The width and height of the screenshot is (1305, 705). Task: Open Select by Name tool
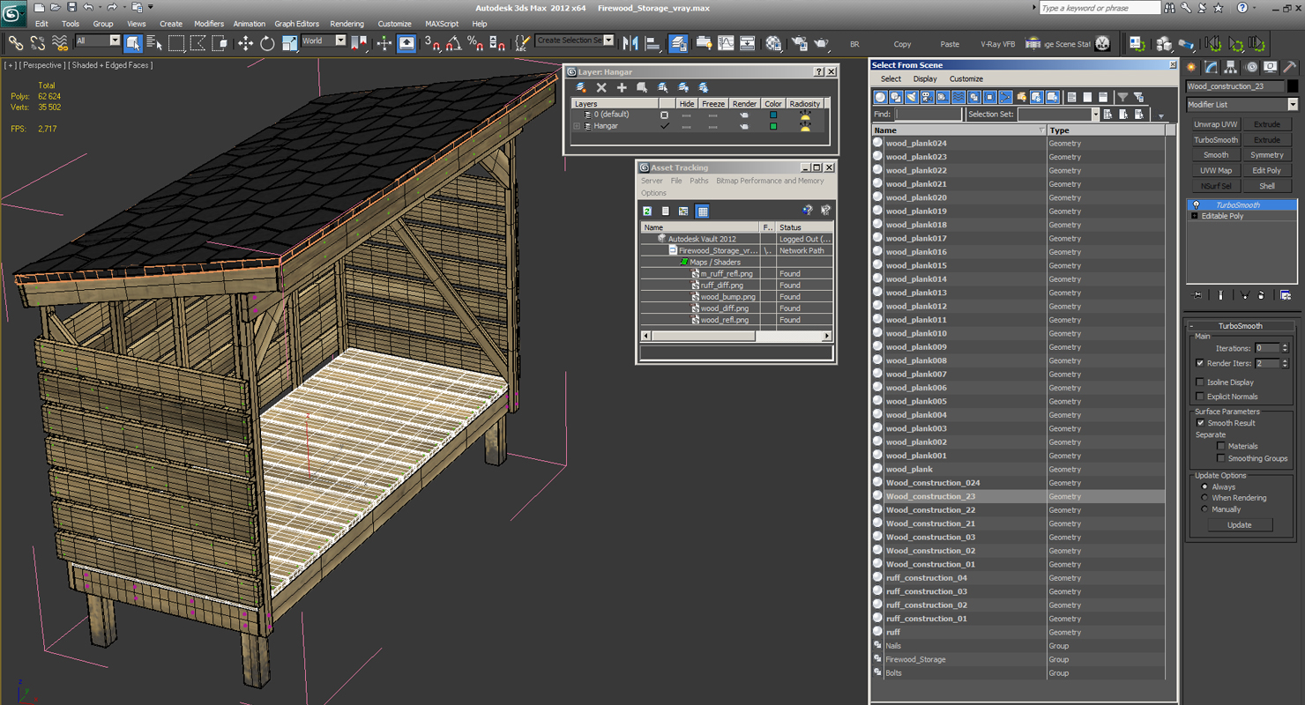point(154,42)
